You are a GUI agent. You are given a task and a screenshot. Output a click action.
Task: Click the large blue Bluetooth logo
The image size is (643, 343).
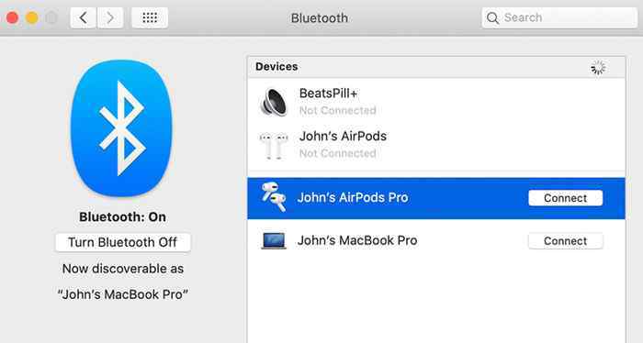pos(121,128)
